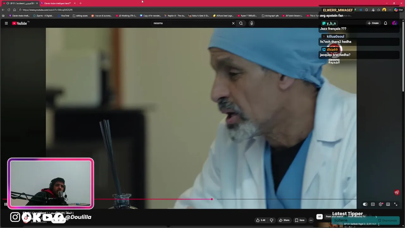This screenshot has width=405, height=228.
Task: Save the video to a playlist
Action: (300, 220)
